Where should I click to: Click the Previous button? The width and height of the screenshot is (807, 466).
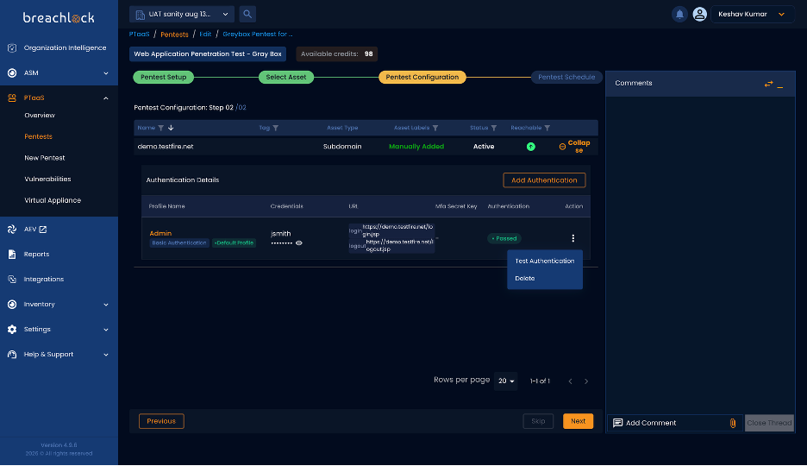click(161, 421)
